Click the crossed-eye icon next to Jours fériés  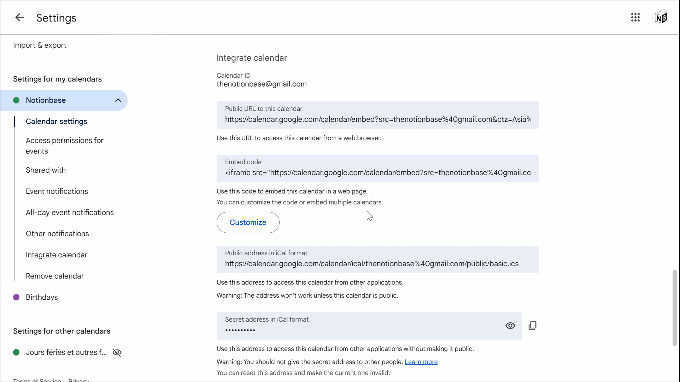117,352
